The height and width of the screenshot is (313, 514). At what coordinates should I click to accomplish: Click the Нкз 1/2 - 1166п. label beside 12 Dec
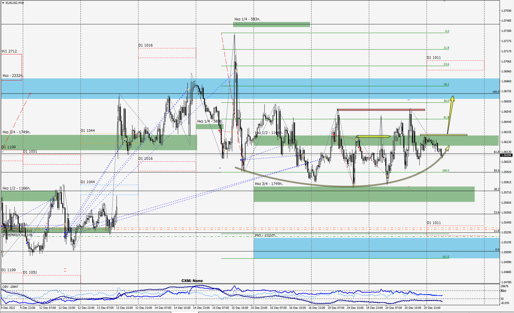[17, 188]
